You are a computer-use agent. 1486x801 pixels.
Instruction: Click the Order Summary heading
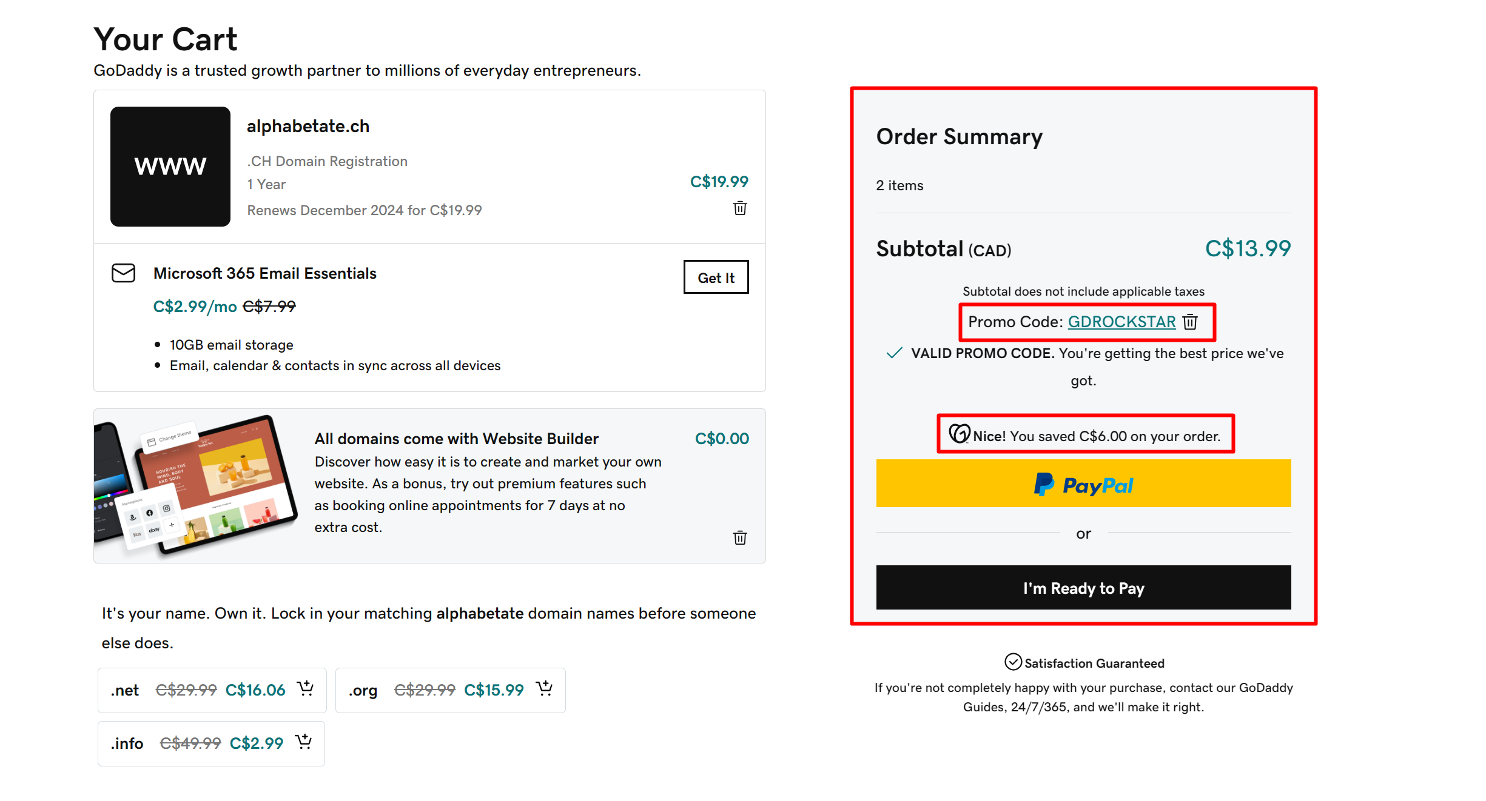958,137
